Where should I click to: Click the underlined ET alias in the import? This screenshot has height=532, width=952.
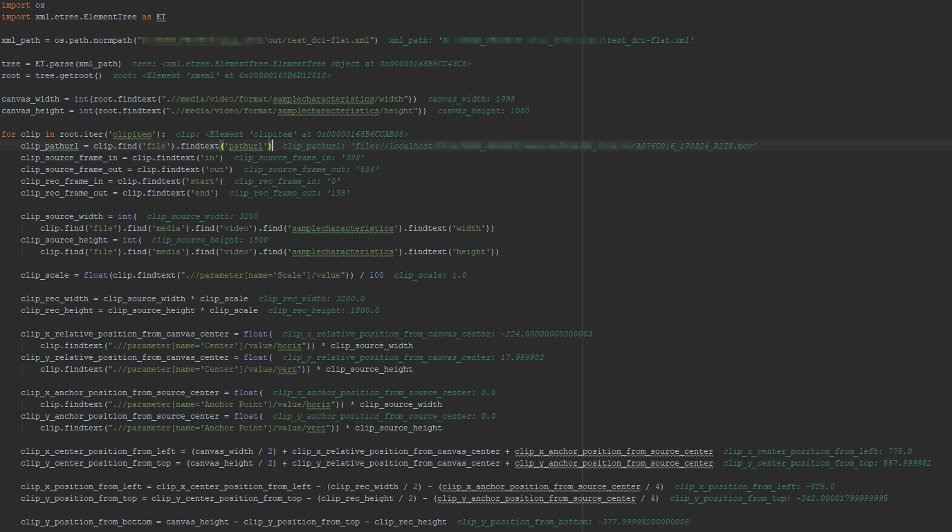point(161,16)
